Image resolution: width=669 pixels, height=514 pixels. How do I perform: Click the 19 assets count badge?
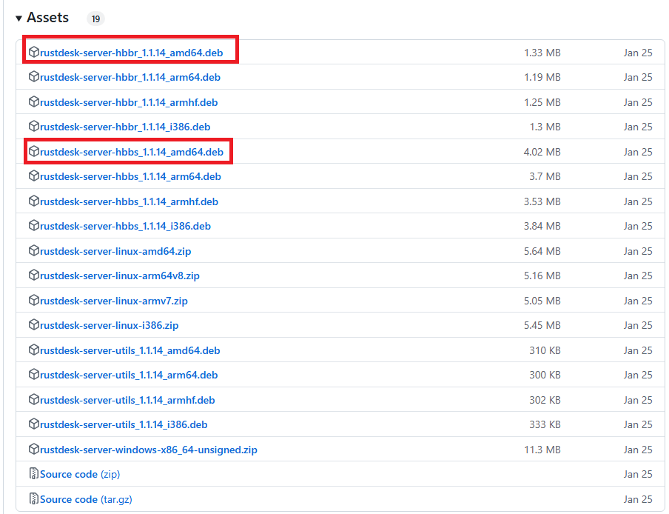click(95, 19)
